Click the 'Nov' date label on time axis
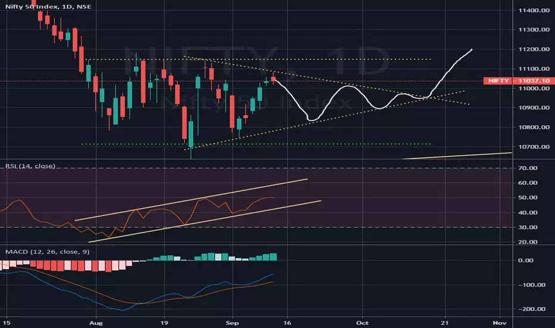 tap(500, 323)
